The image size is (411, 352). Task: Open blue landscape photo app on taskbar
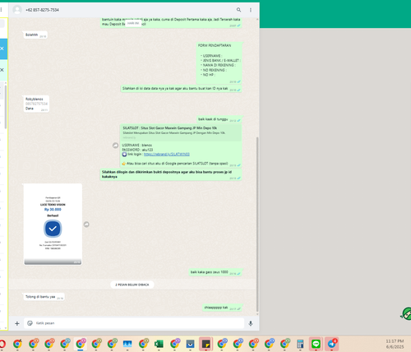[x=127, y=344]
